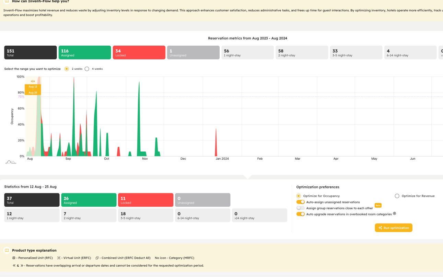The height and width of the screenshot is (277, 443).
Task: Select the 4 weeks range option
Action: pyautogui.click(x=87, y=69)
